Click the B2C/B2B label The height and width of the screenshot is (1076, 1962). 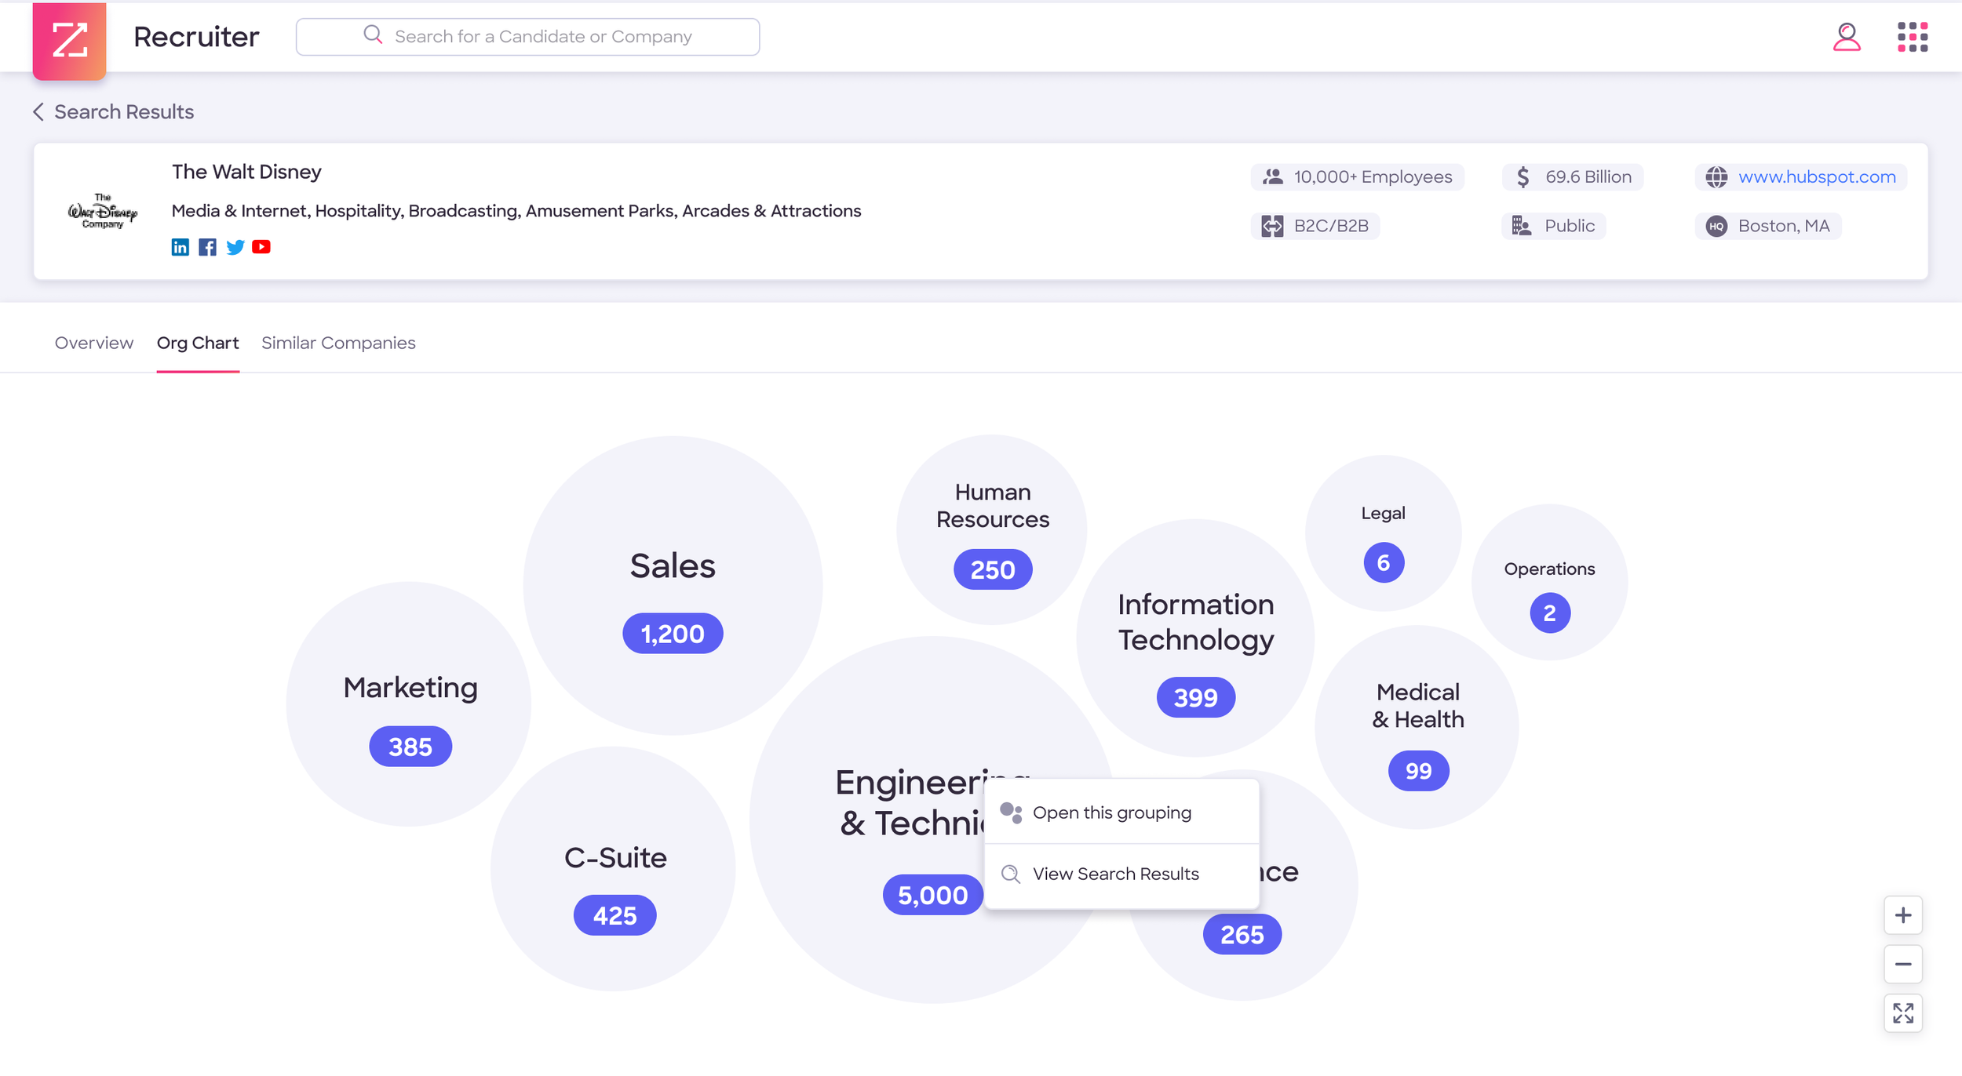(1330, 226)
